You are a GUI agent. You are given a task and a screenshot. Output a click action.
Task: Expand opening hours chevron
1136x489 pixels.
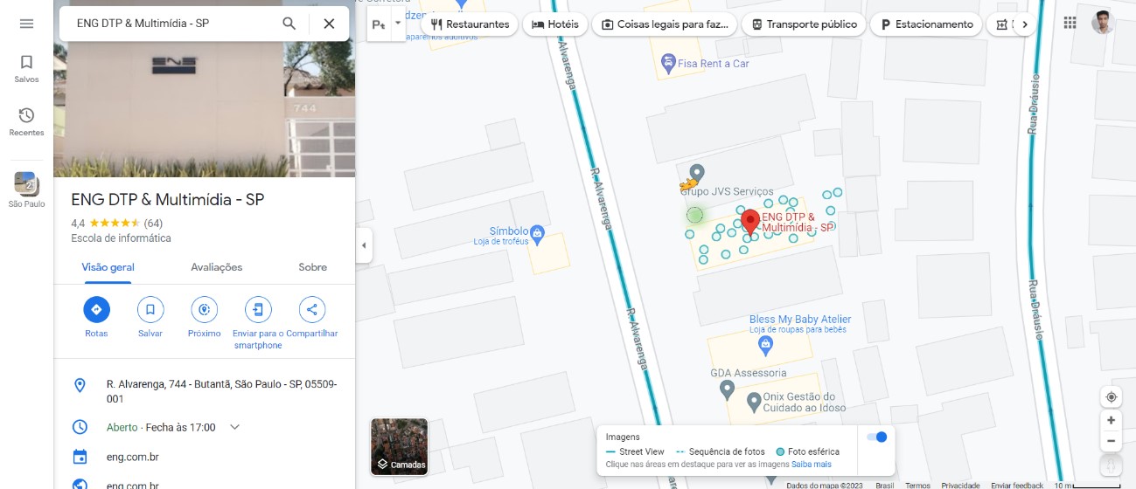(234, 427)
